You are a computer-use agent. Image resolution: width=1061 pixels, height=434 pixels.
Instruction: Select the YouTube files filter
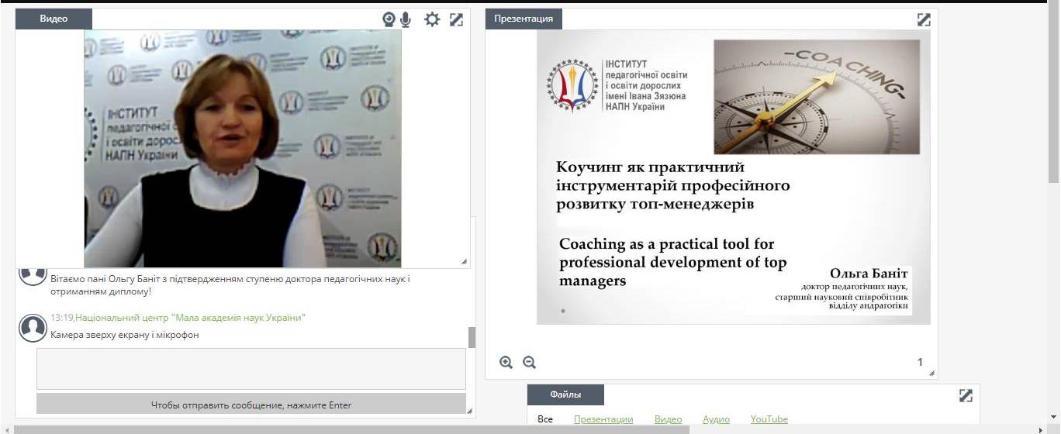click(x=769, y=419)
